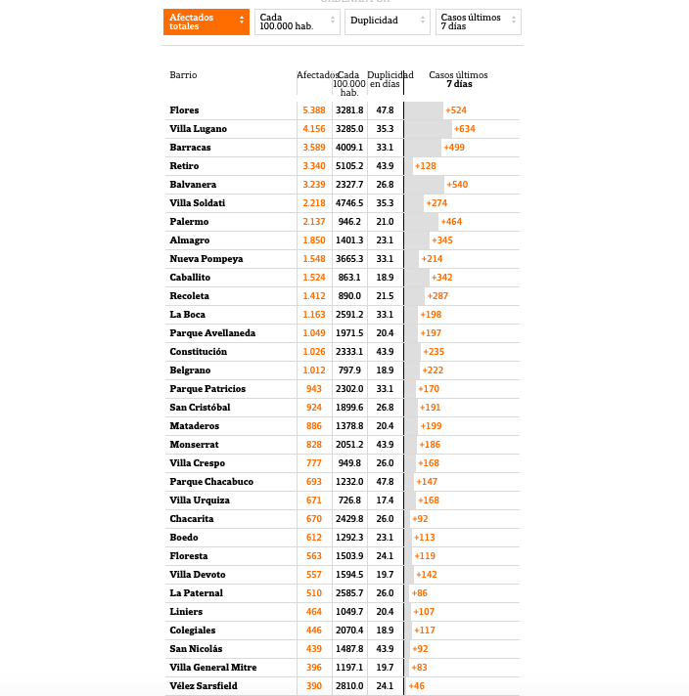Click the Barracas row name

pos(190,148)
